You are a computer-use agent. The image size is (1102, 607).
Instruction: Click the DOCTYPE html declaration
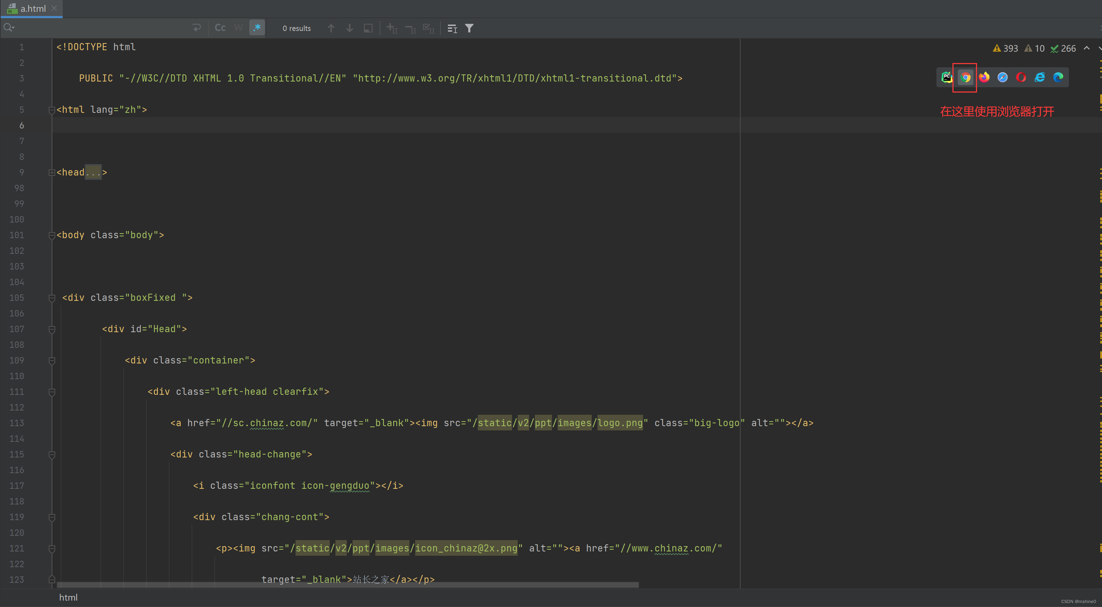pyautogui.click(x=96, y=47)
